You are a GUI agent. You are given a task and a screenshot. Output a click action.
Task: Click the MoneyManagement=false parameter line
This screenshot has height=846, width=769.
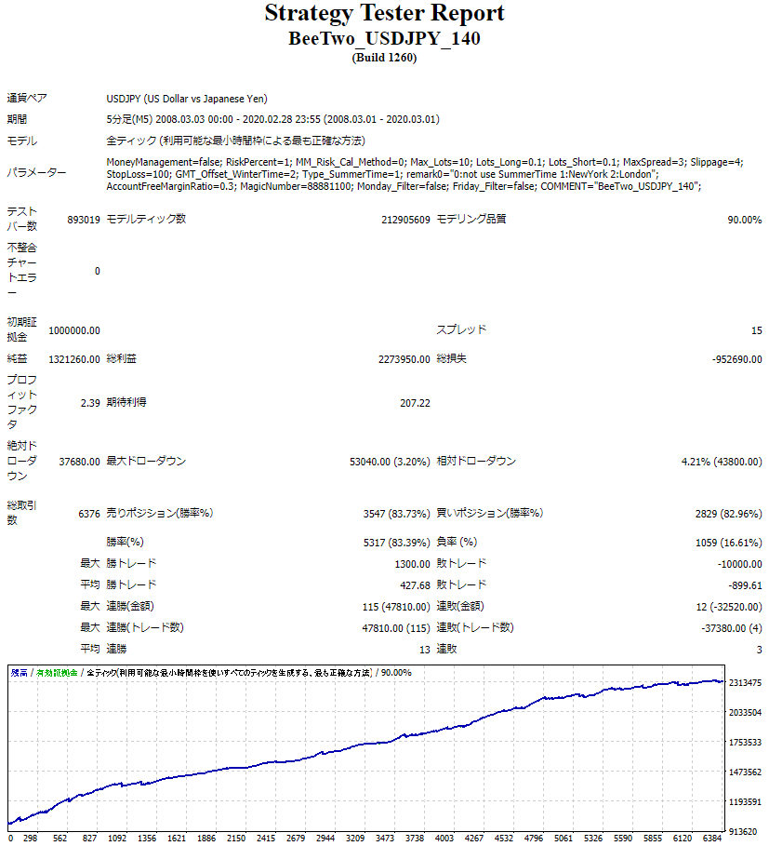coord(425,162)
